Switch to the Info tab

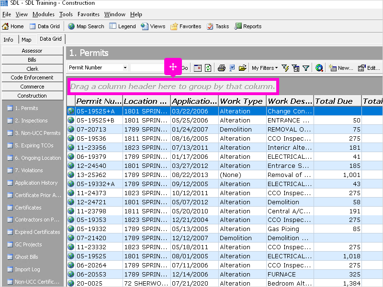(x=8, y=40)
